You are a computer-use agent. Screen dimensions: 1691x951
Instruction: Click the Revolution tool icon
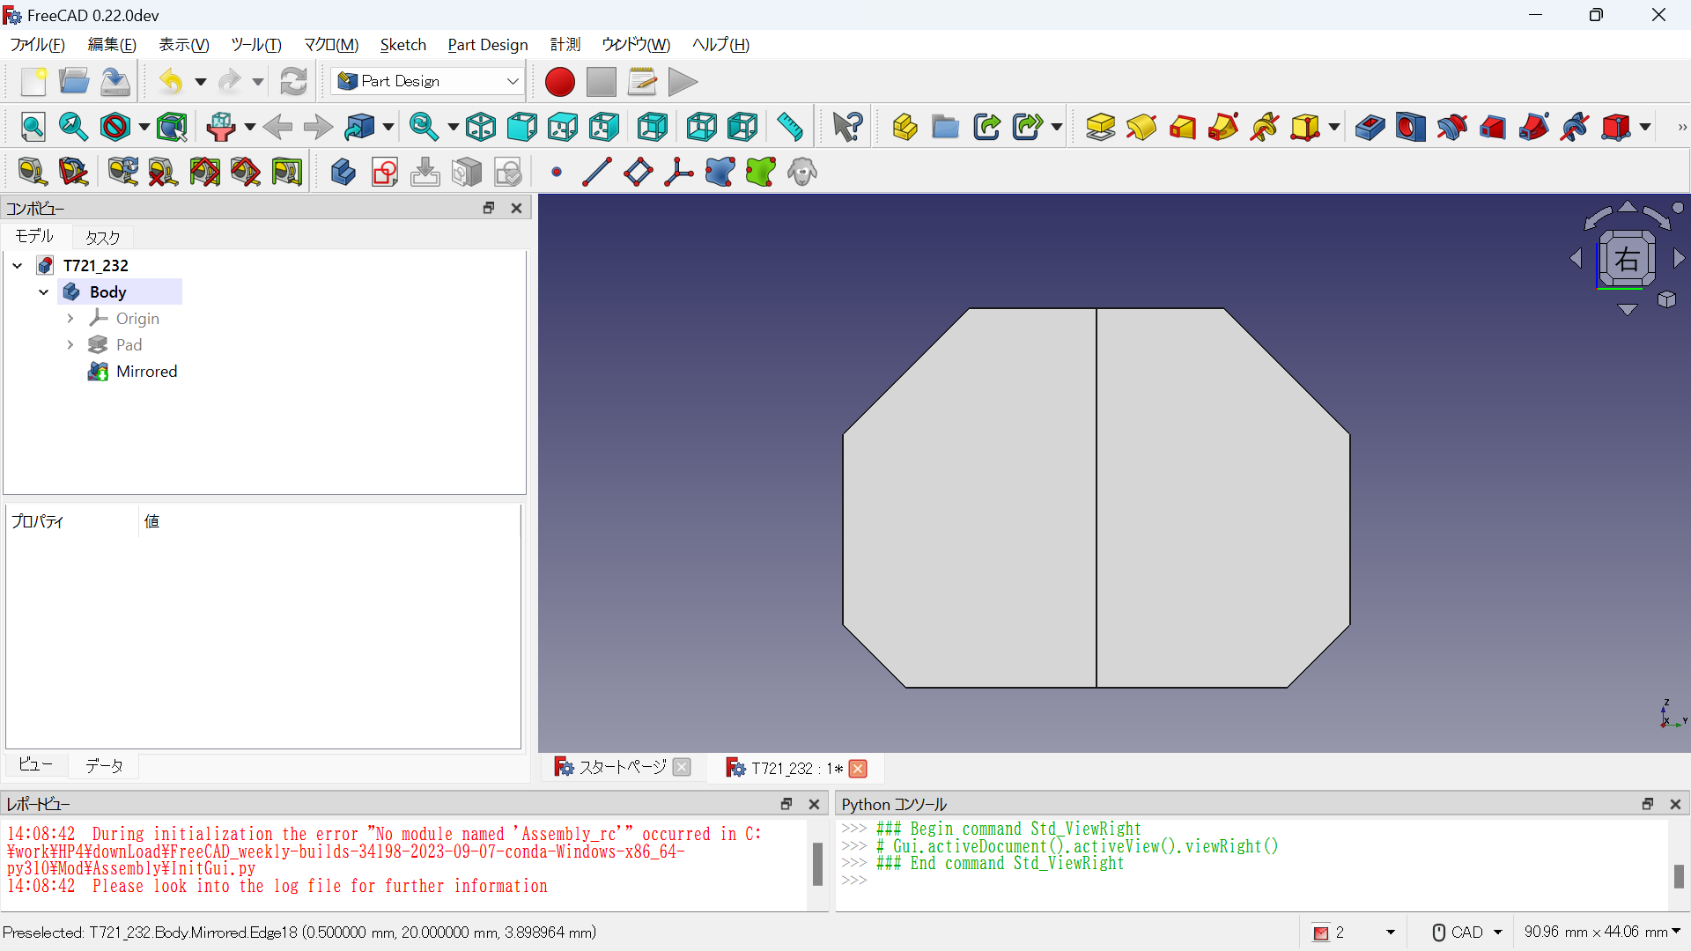point(1141,128)
